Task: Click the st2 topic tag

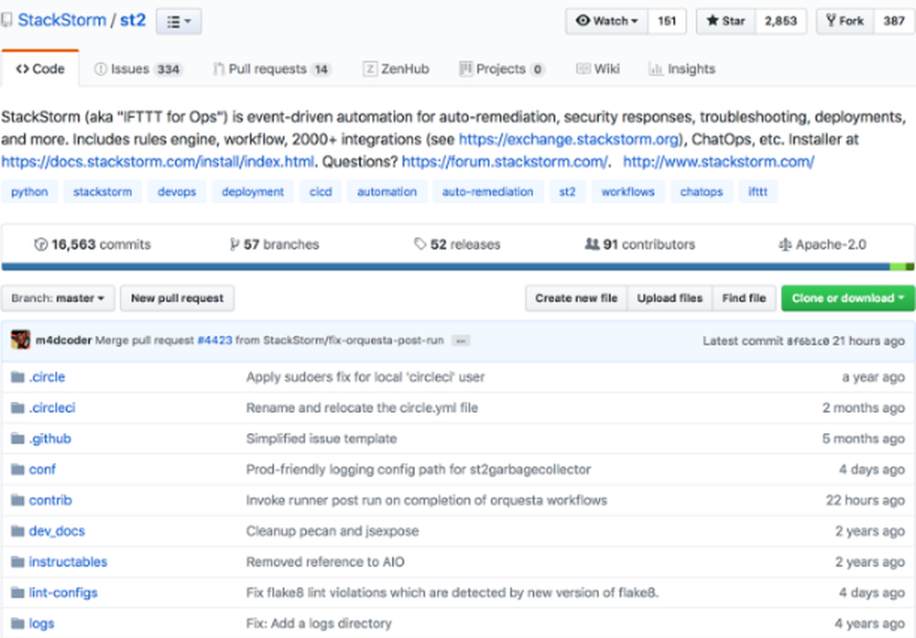Action: pyautogui.click(x=567, y=192)
